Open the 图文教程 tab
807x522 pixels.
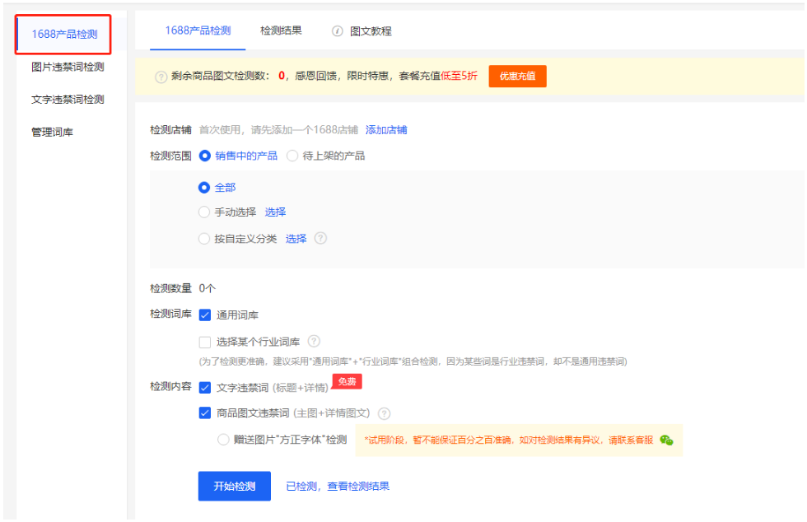coord(371,31)
